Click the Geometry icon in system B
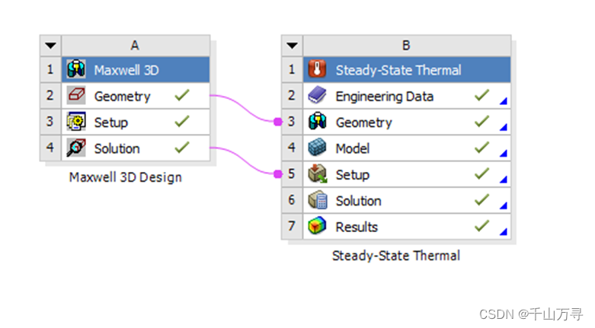The image size is (595, 328). (317, 121)
